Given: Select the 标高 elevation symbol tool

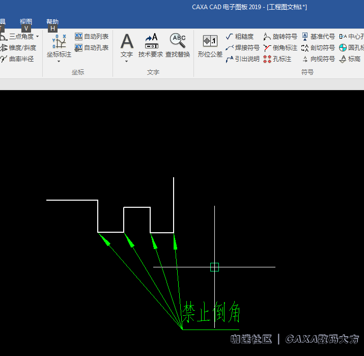Looking at the screenshot, I should tap(350, 59).
